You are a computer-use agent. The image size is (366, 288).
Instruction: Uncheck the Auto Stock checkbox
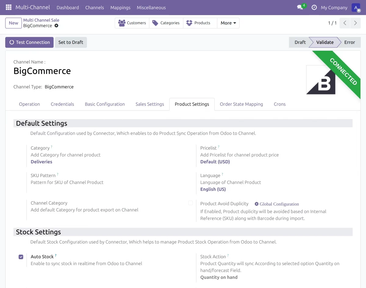[x=21, y=257]
